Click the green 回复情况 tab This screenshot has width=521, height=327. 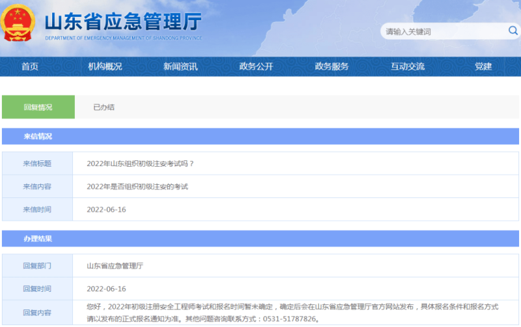tap(38, 107)
